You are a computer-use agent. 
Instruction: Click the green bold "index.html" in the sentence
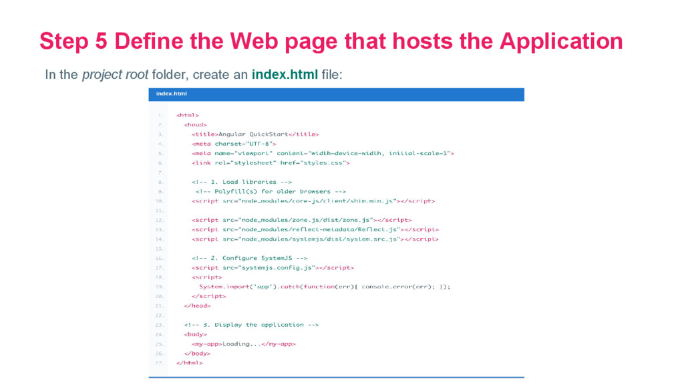point(285,74)
